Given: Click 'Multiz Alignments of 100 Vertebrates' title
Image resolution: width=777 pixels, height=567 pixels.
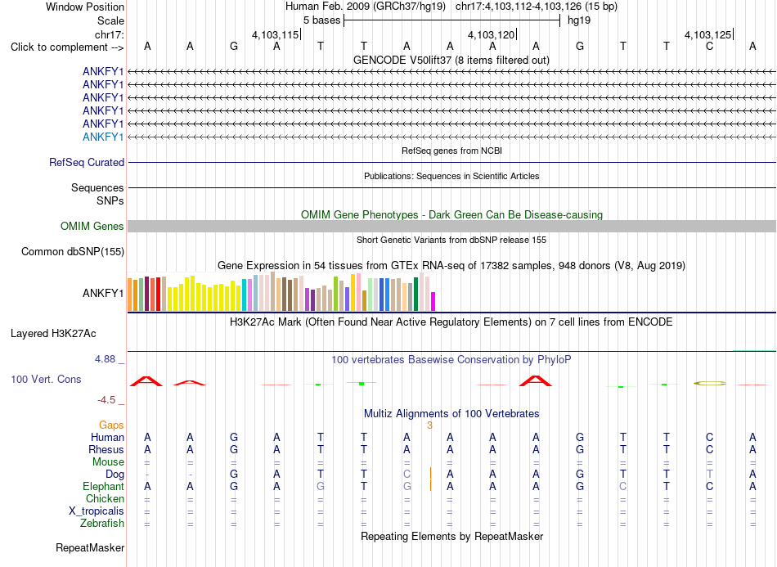Looking at the screenshot, I should [x=451, y=413].
